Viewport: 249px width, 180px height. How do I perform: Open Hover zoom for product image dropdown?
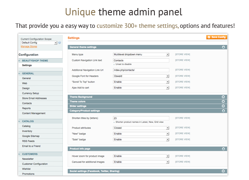[141, 156]
